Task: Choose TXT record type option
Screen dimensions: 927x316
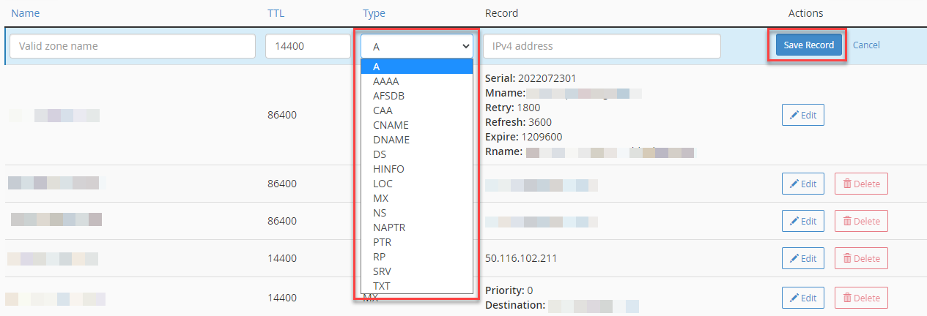Action: pyautogui.click(x=382, y=286)
